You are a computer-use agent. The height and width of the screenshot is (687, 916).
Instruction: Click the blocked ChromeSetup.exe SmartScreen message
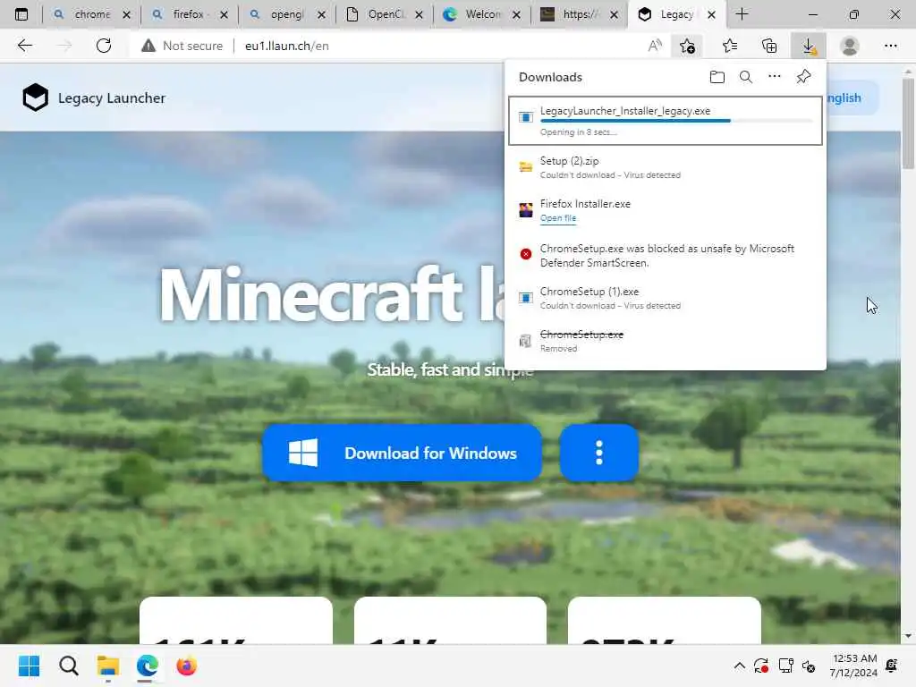[x=666, y=255]
